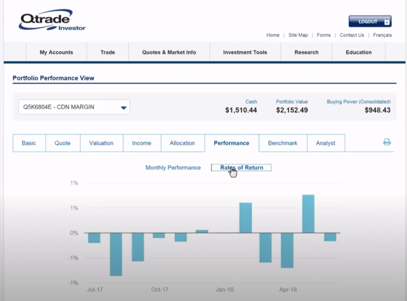This screenshot has width=407, height=301.
Task: Switch language using Français link
Action: pos(382,35)
